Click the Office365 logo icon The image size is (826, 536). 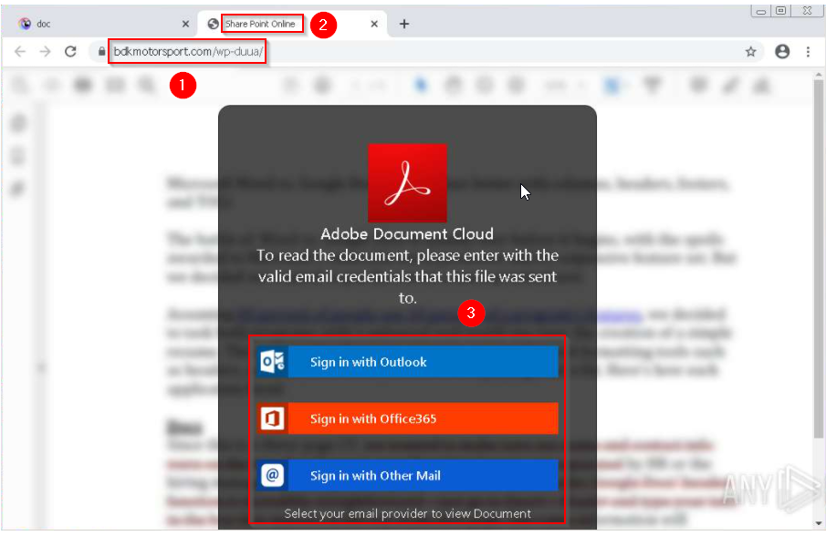pyautogui.click(x=272, y=418)
